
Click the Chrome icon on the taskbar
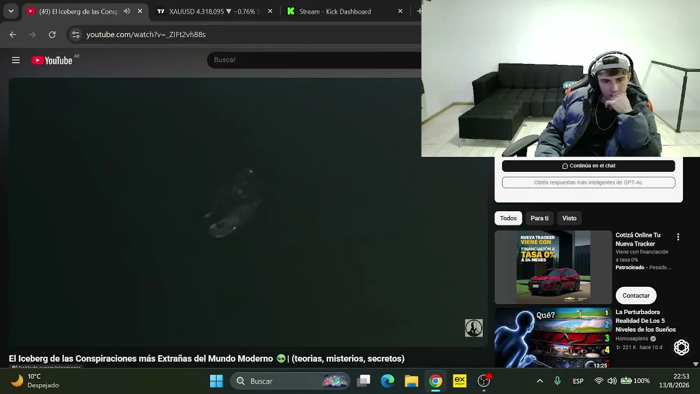point(436,381)
